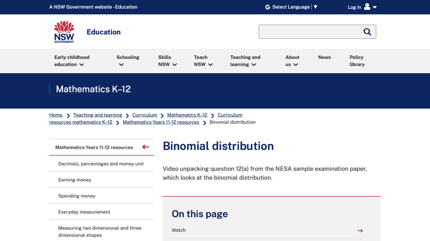The height and width of the screenshot is (241, 430).
Task: Follow the Mathematics K–12 breadcrumb link
Action: coord(187,115)
